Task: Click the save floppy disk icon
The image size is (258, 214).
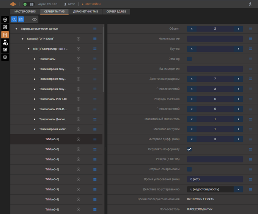Action: [x=21, y=19]
